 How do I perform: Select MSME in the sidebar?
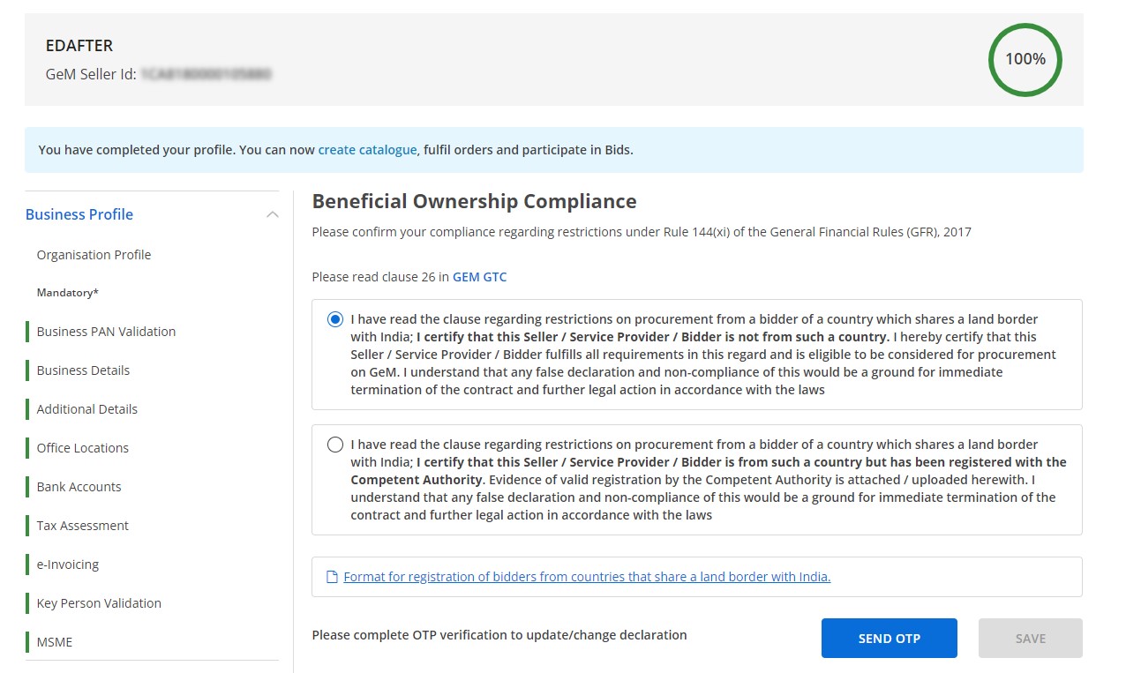click(55, 642)
